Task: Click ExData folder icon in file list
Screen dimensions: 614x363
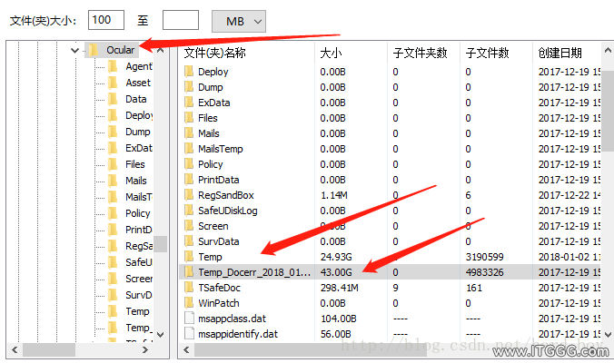Action: pyautogui.click(x=189, y=103)
